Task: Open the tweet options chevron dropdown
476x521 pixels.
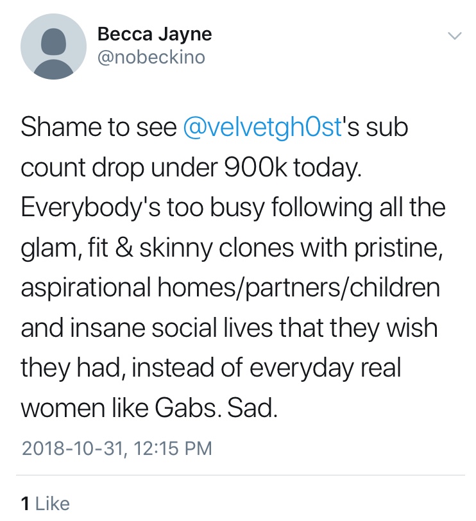Action: pos(454,36)
